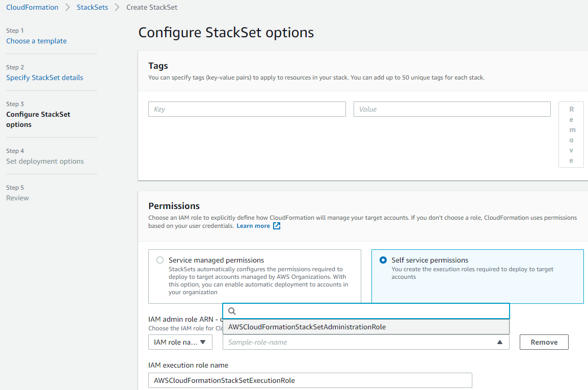Screen dimensions: 588x390
Task: Open Step 1 Choose a template
Action: pyautogui.click(x=36, y=41)
